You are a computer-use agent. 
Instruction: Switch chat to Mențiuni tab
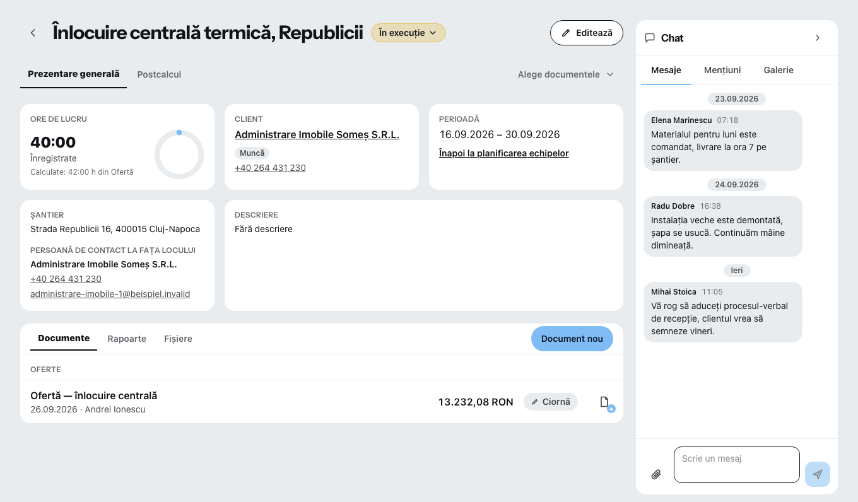pos(722,70)
